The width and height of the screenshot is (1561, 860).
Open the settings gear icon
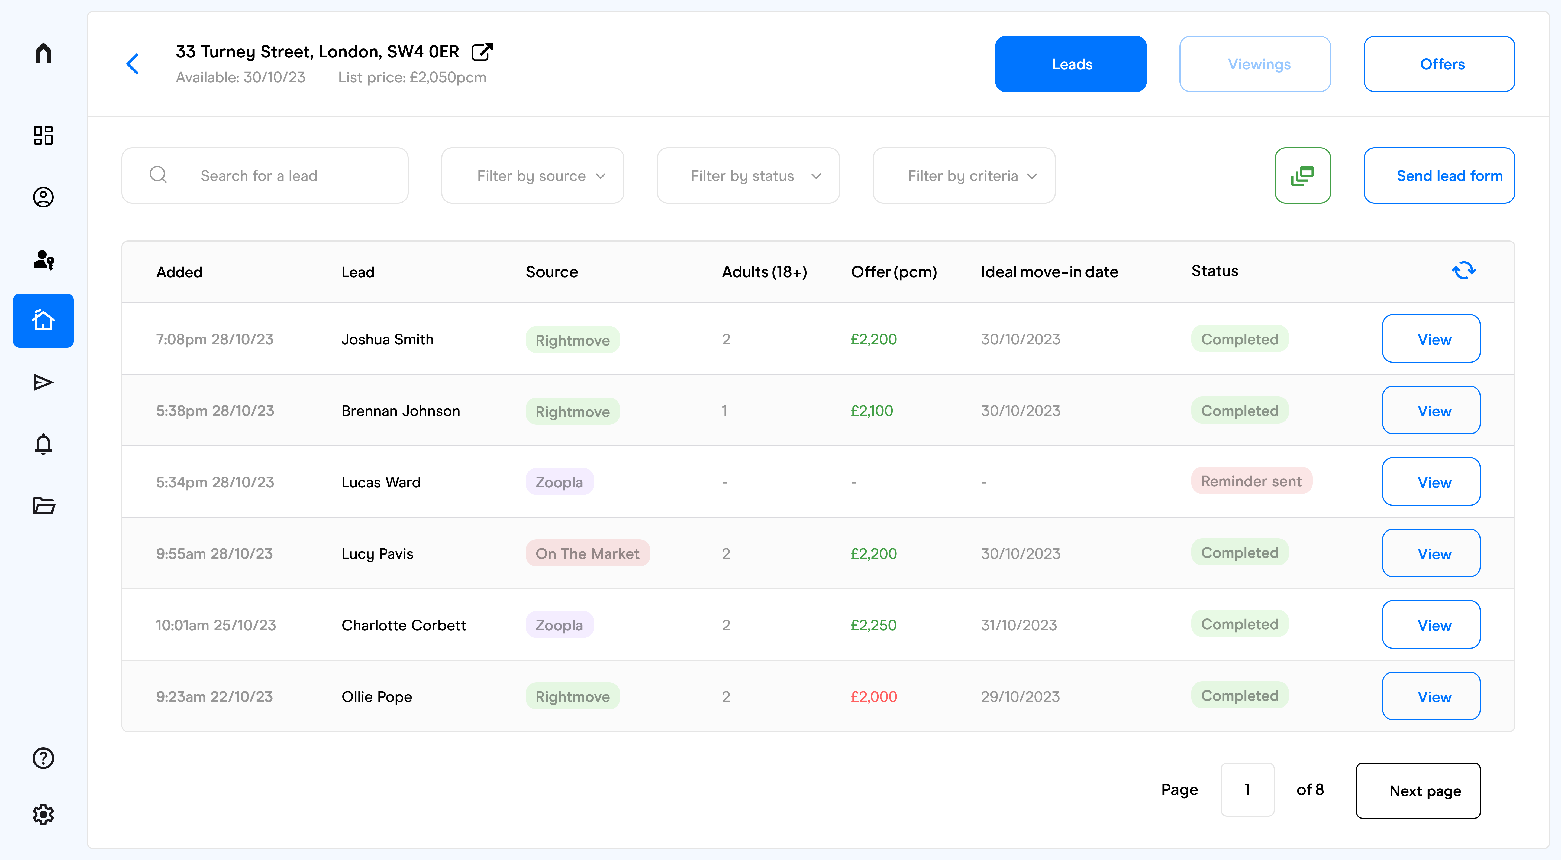pos(43,814)
